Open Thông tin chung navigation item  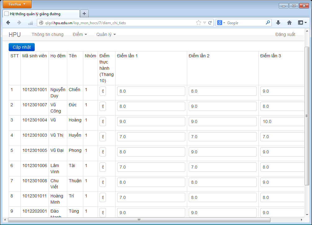click(x=47, y=34)
